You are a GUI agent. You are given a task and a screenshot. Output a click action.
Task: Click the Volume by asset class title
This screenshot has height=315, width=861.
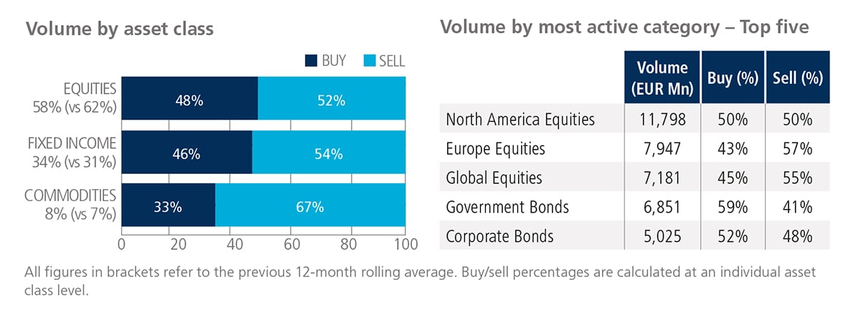119,29
